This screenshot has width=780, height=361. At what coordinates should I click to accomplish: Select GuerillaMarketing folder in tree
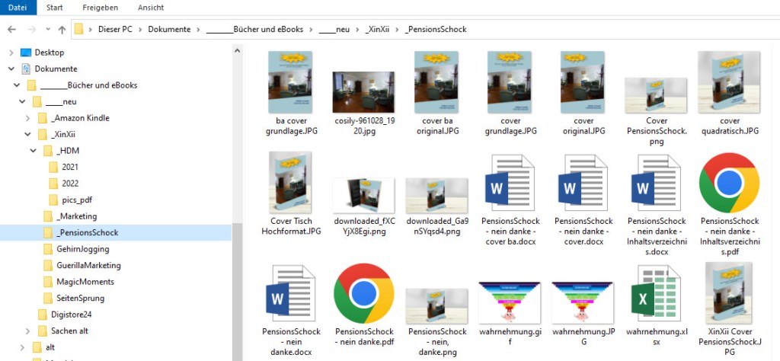click(x=88, y=265)
